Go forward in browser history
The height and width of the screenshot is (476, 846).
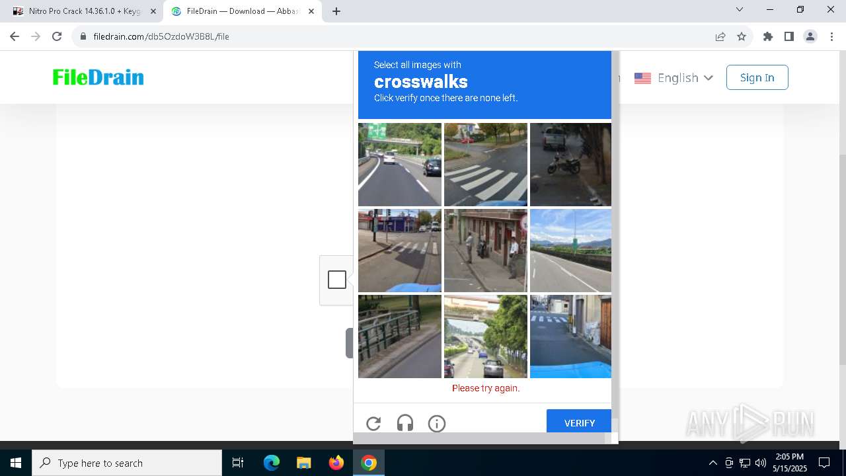pyautogui.click(x=36, y=36)
